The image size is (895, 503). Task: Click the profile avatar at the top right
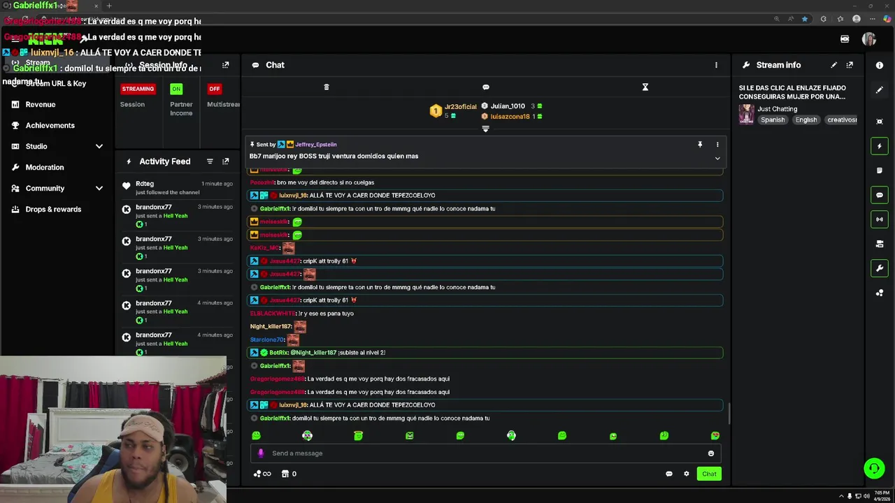point(869,39)
